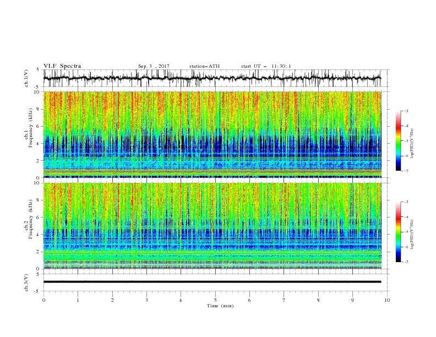Click the 'ch.3(V)' axis label
Screen dimensions: 436x337
pyautogui.click(x=26, y=282)
